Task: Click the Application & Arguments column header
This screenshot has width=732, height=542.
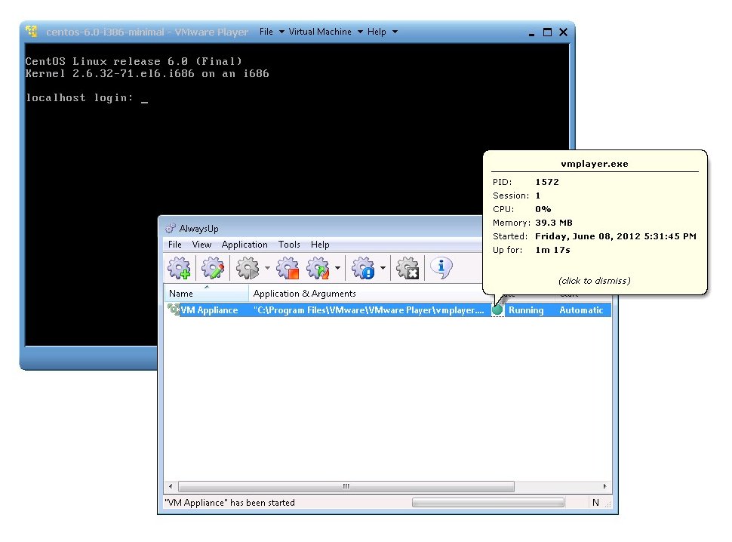Action: point(368,294)
